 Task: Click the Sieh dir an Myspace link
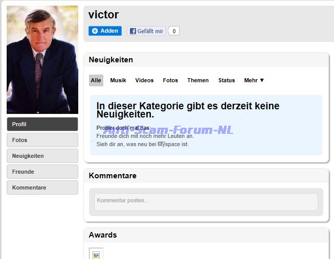[142, 145]
